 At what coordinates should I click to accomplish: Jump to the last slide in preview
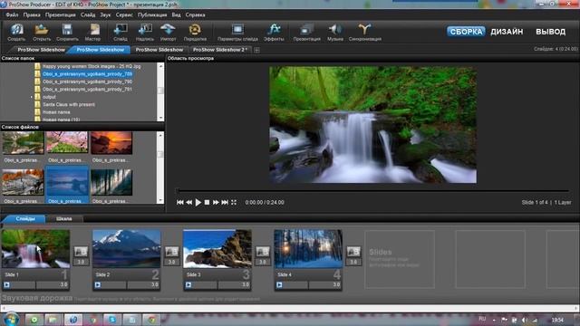[x=225, y=202]
